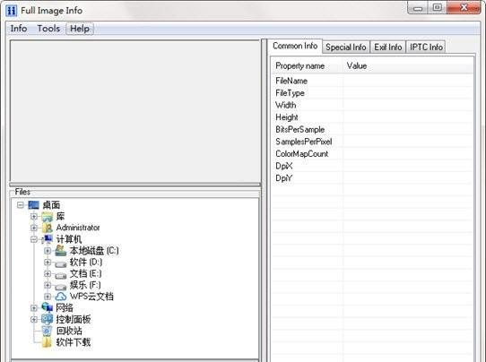This screenshot has height=362, width=486.
Task: Select the BitsPerSample property row
Action: pos(372,129)
